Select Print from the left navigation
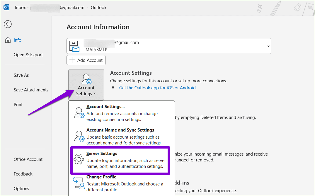315x196 pixels. pyautogui.click(x=18, y=104)
